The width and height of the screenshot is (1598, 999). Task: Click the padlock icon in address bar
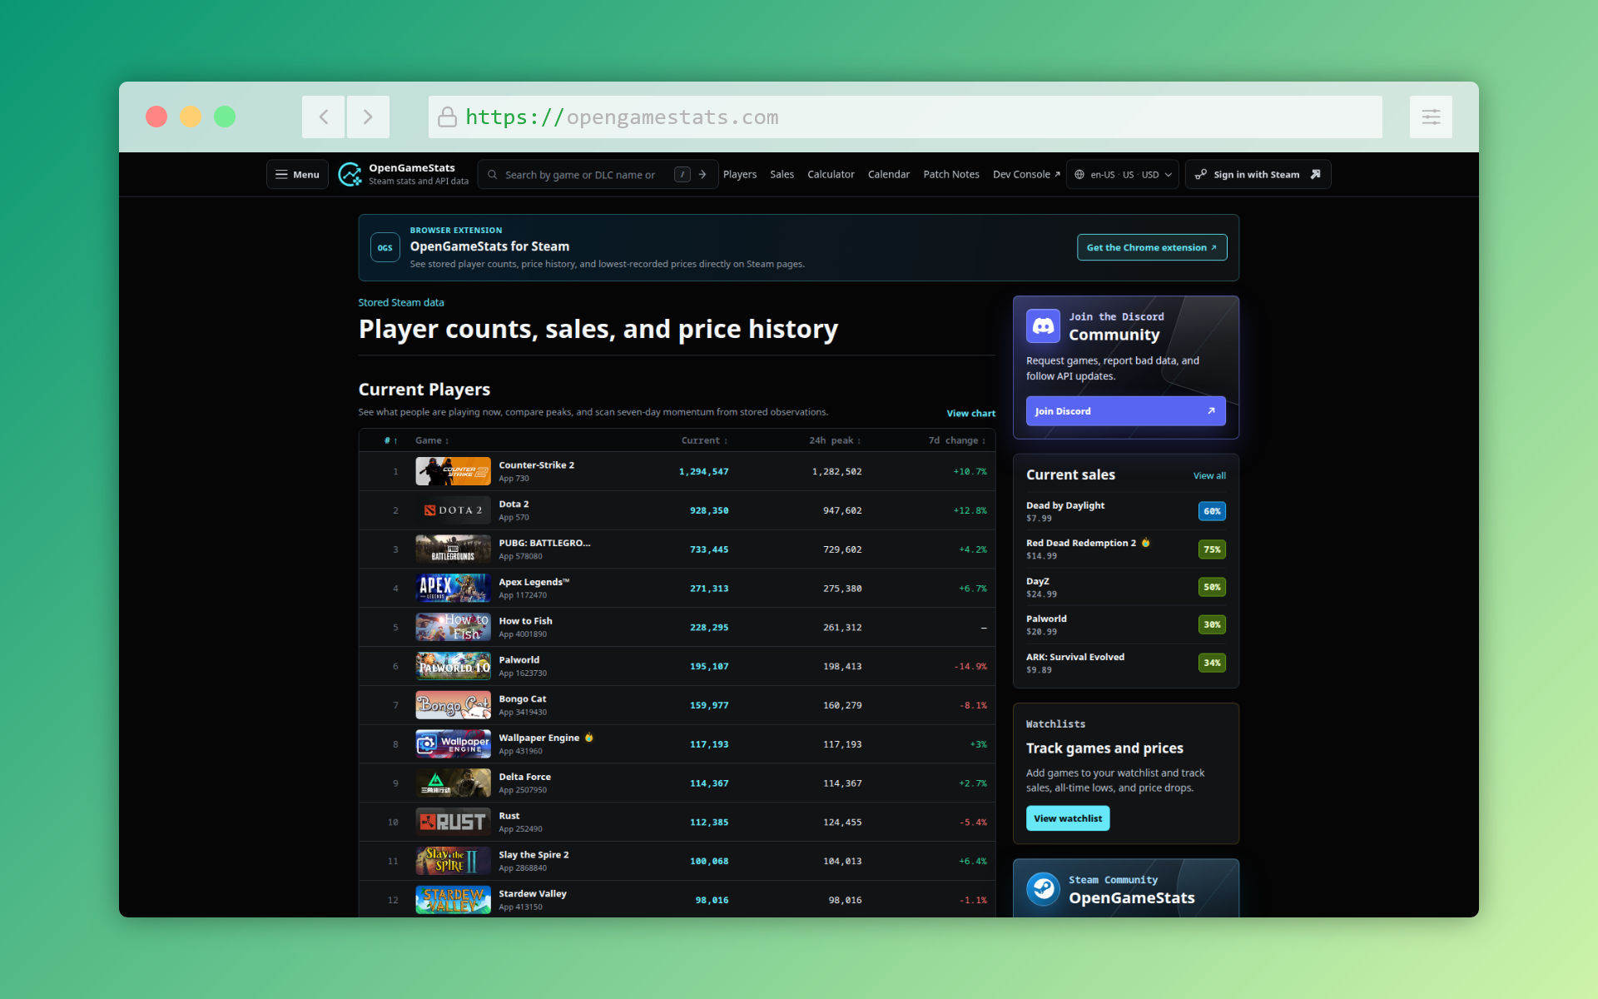pos(447,117)
